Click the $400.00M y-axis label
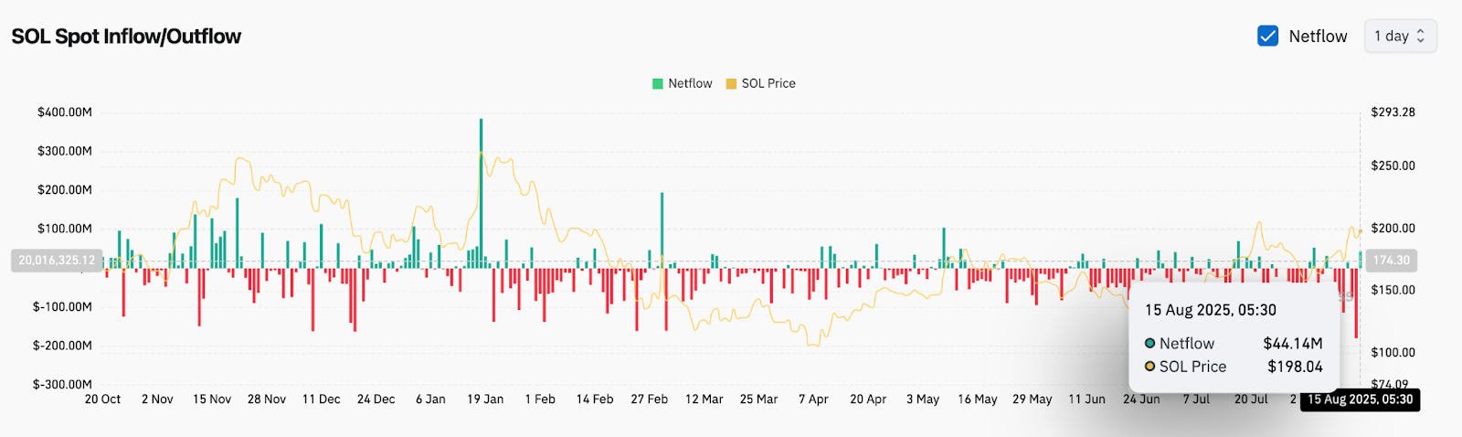This screenshot has width=1462, height=437. click(x=64, y=112)
